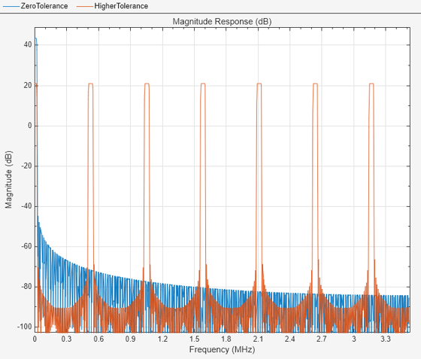Image resolution: width=421 pixels, height=359 pixels.
Task: Click the 3.3 tick on frequency axis
Action: [x=386, y=339]
